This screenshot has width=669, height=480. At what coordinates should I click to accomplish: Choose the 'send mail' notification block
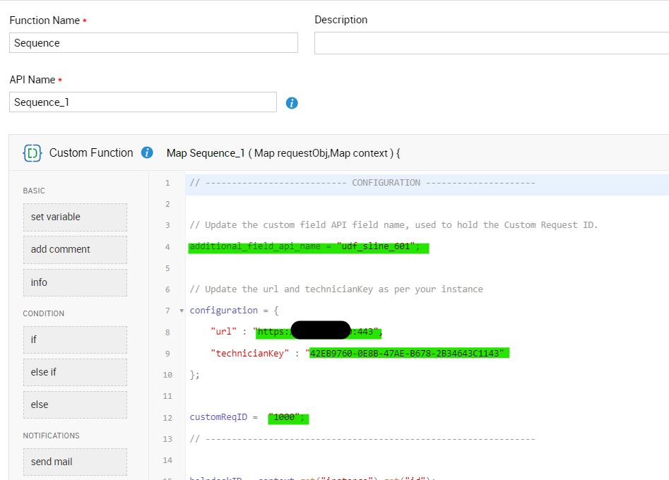pos(75,462)
